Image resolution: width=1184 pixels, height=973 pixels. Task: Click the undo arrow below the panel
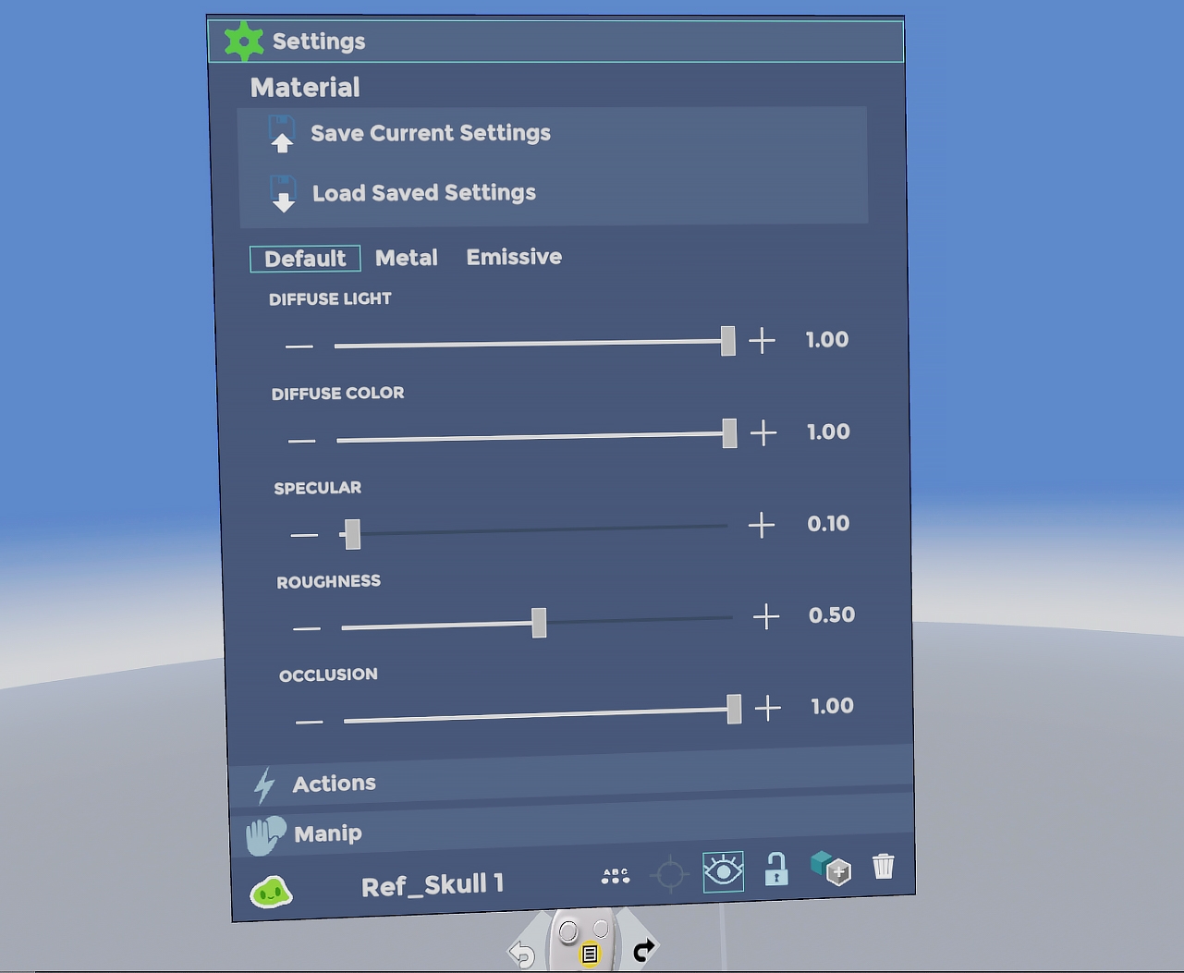(x=522, y=953)
